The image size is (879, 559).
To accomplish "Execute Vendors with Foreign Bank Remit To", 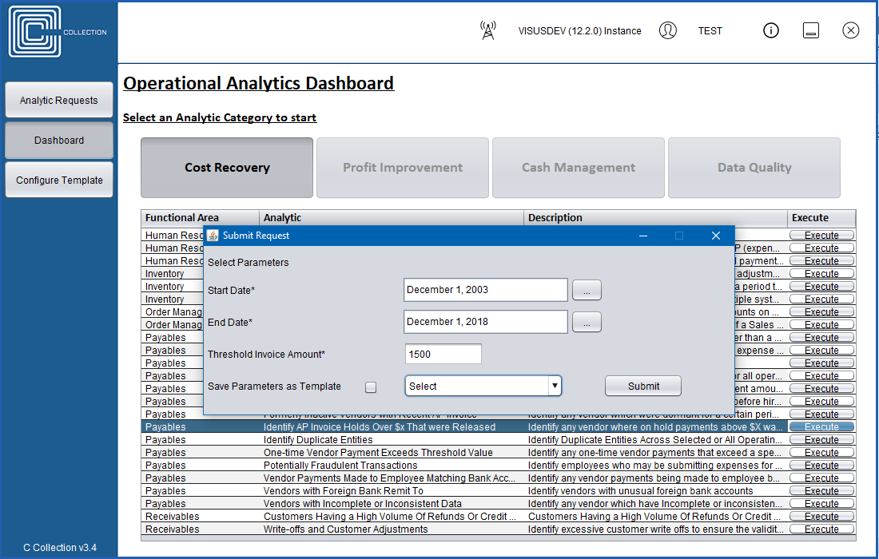I will tap(821, 491).
